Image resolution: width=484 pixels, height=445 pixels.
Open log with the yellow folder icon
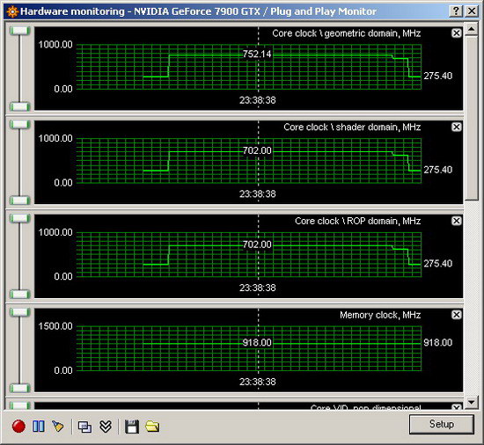tap(152, 427)
